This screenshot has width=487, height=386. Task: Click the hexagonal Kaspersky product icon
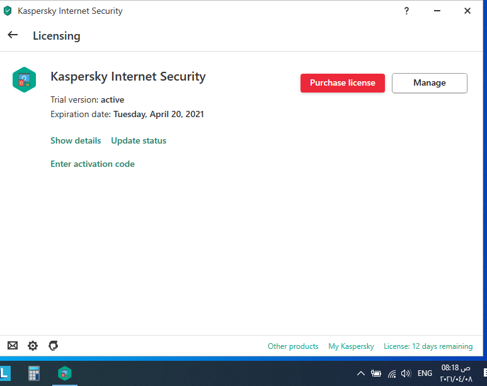click(x=24, y=79)
